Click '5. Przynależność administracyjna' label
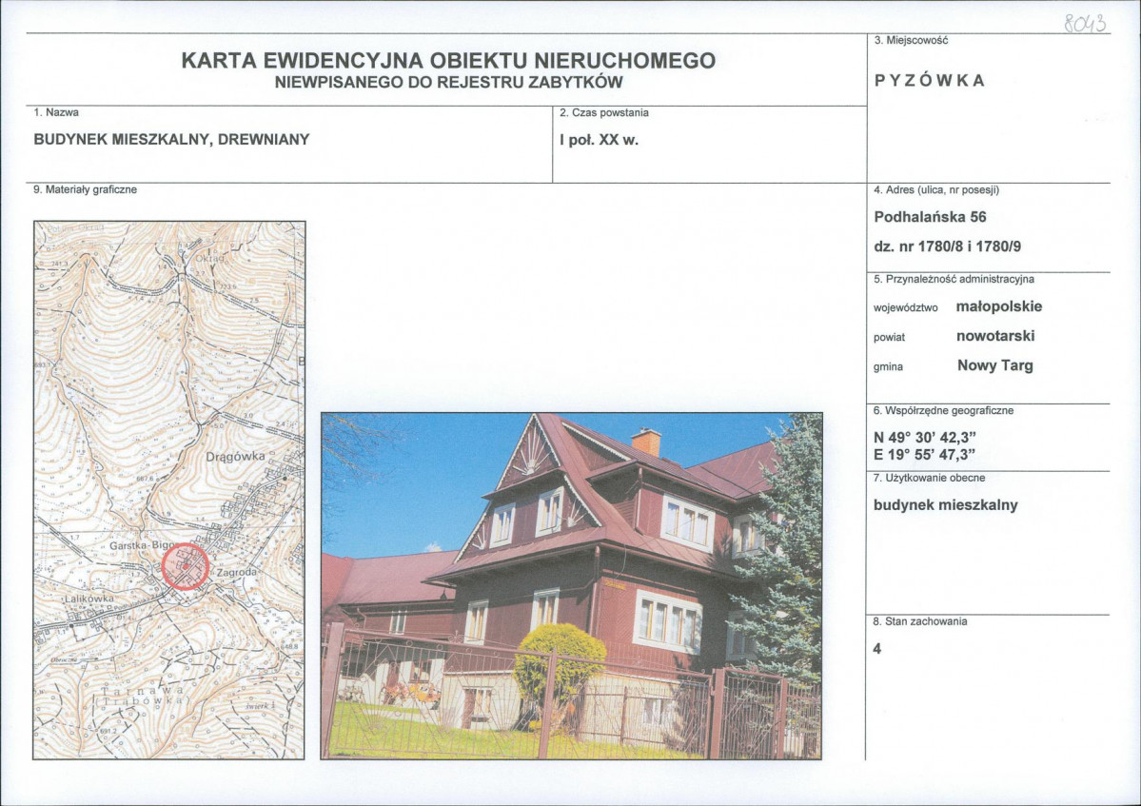1141x806 pixels. coord(954,280)
